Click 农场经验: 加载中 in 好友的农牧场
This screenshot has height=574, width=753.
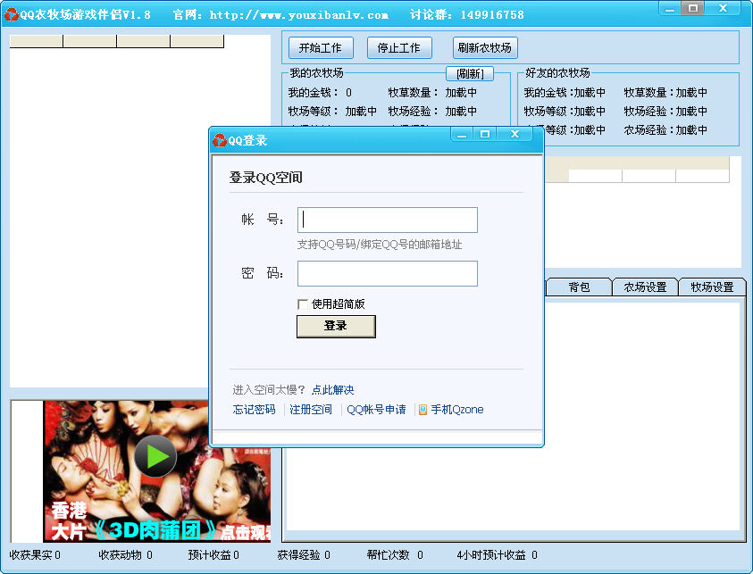[x=665, y=129]
